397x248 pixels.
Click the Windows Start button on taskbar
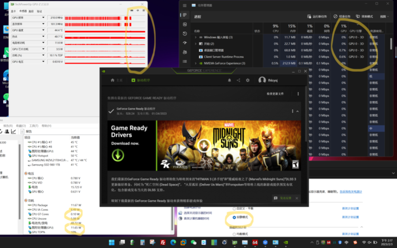(x=111, y=243)
